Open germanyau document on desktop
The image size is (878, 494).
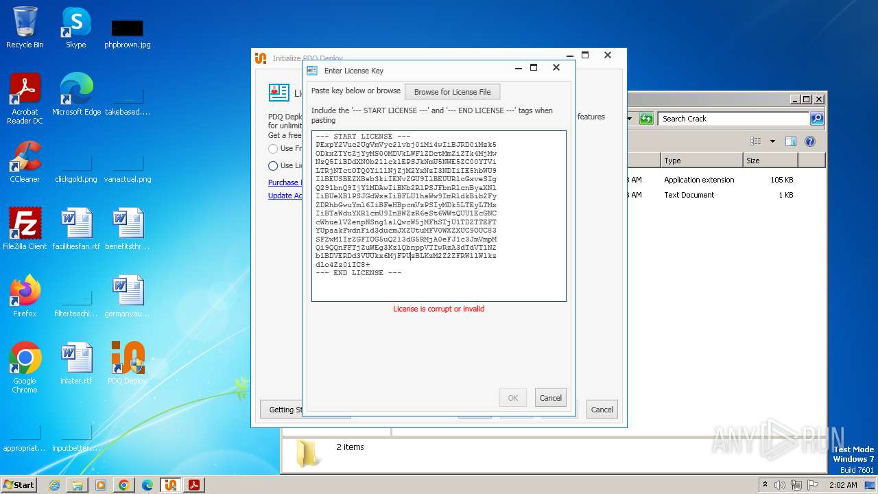click(x=128, y=296)
